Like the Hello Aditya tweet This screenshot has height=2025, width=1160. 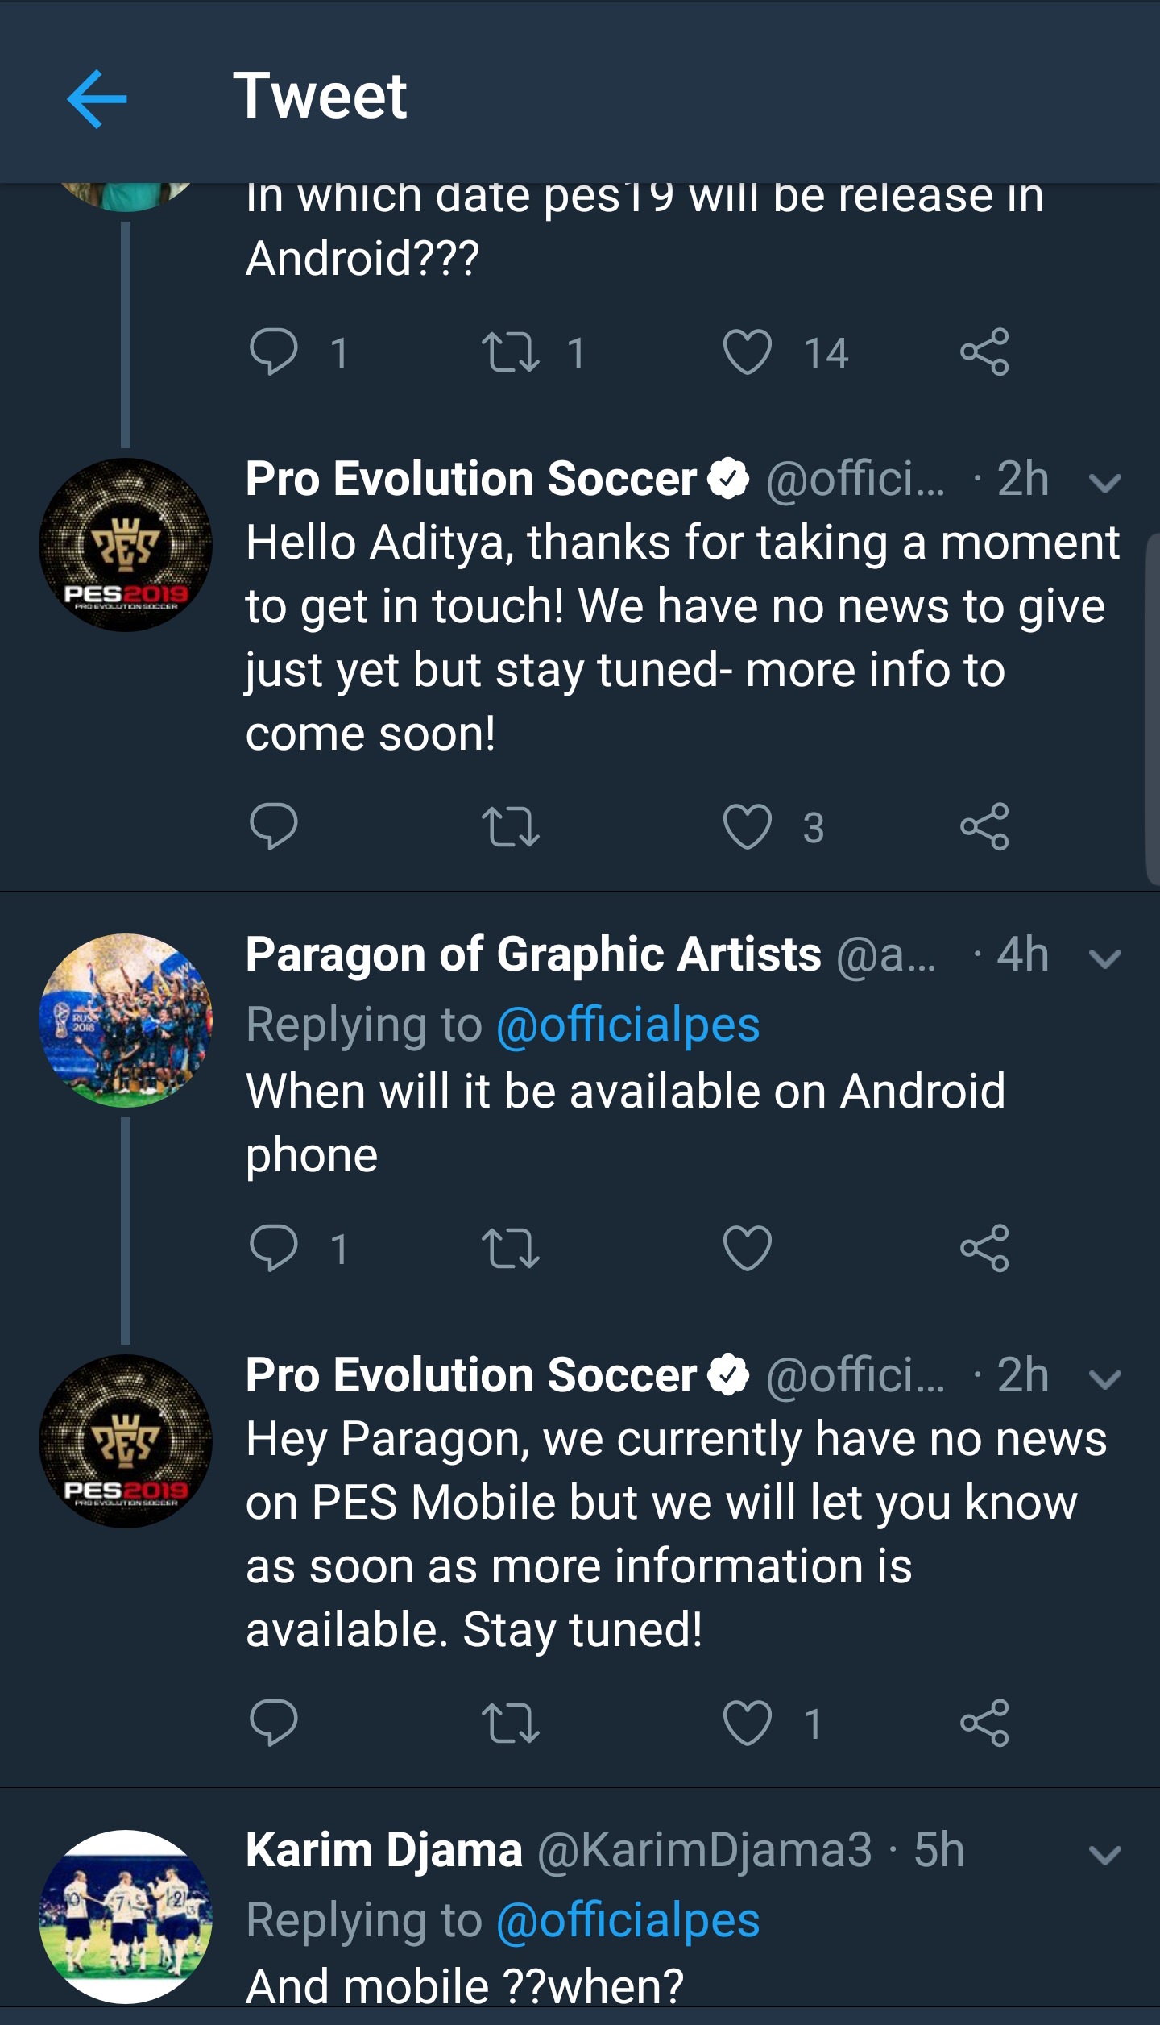pos(748,826)
